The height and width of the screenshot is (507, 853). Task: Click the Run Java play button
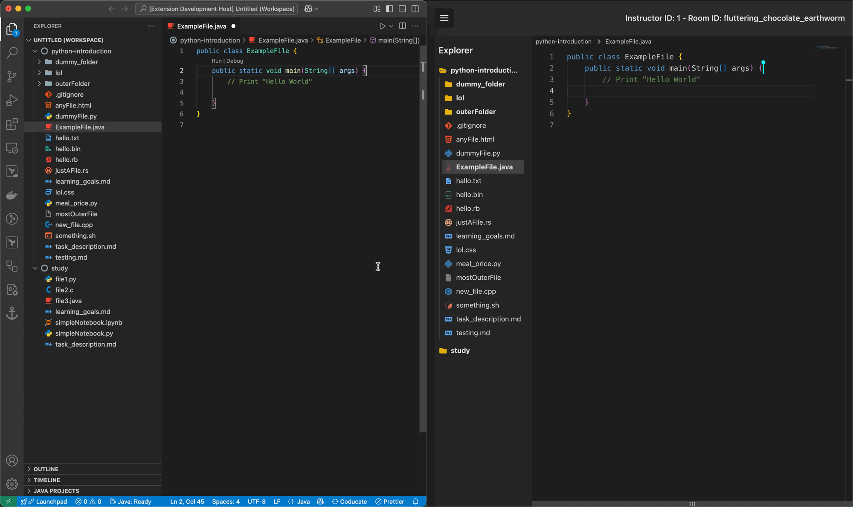[382, 26]
